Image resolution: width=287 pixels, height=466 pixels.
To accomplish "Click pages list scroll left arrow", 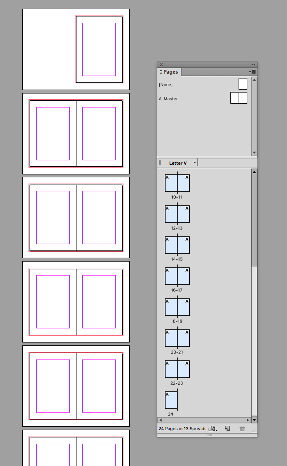I will coord(161,420).
